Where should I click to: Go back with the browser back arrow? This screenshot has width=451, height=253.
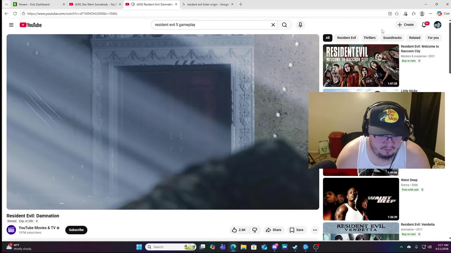tap(6, 14)
